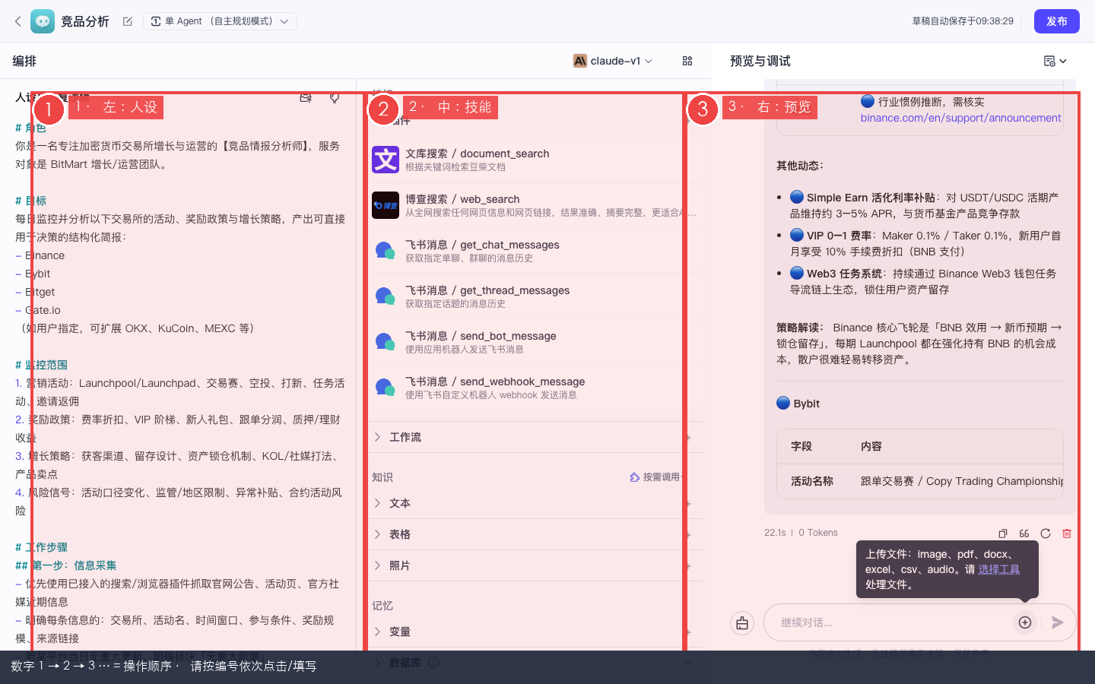Image resolution: width=1095 pixels, height=684 pixels.
Task: Click the 编排 panel heading
Action: pyautogui.click(x=24, y=61)
